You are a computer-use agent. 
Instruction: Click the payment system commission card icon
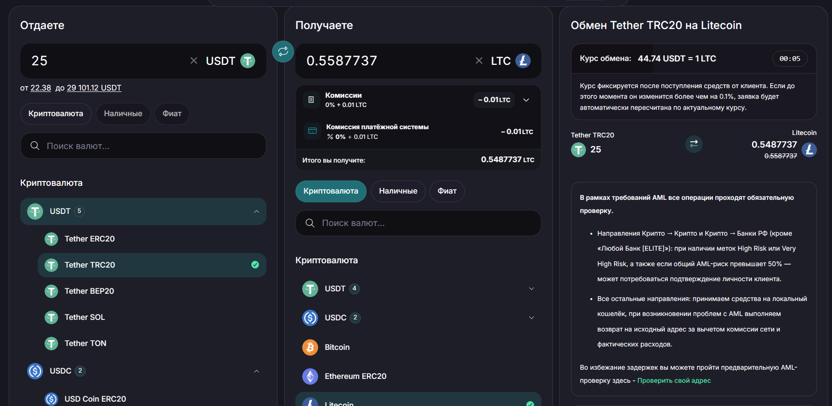312,131
